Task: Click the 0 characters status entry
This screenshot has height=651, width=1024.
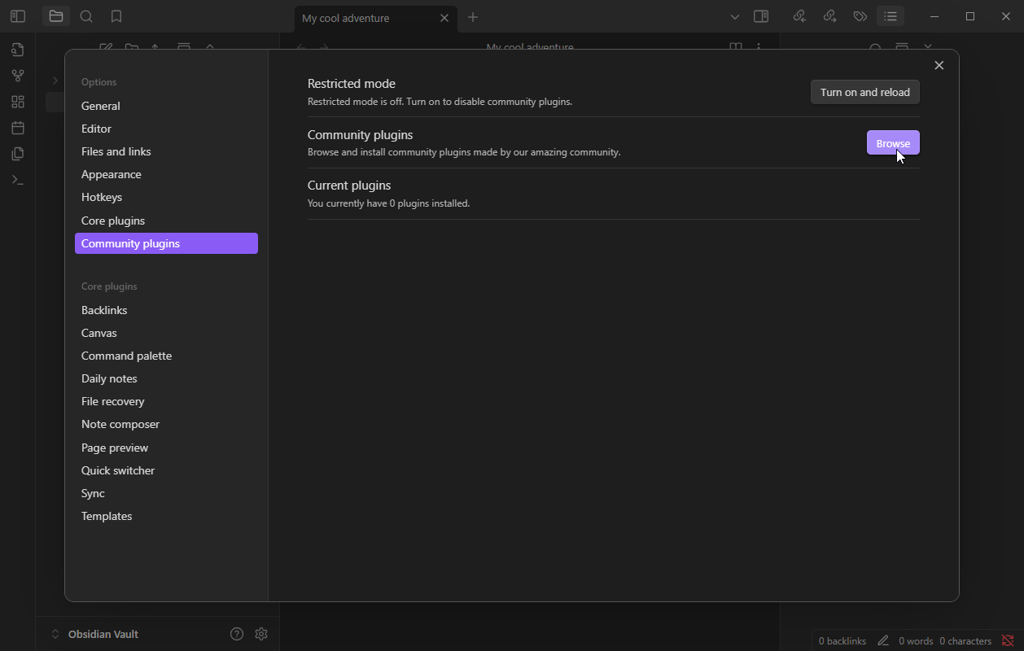Action: pyautogui.click(x=965, y=640)
